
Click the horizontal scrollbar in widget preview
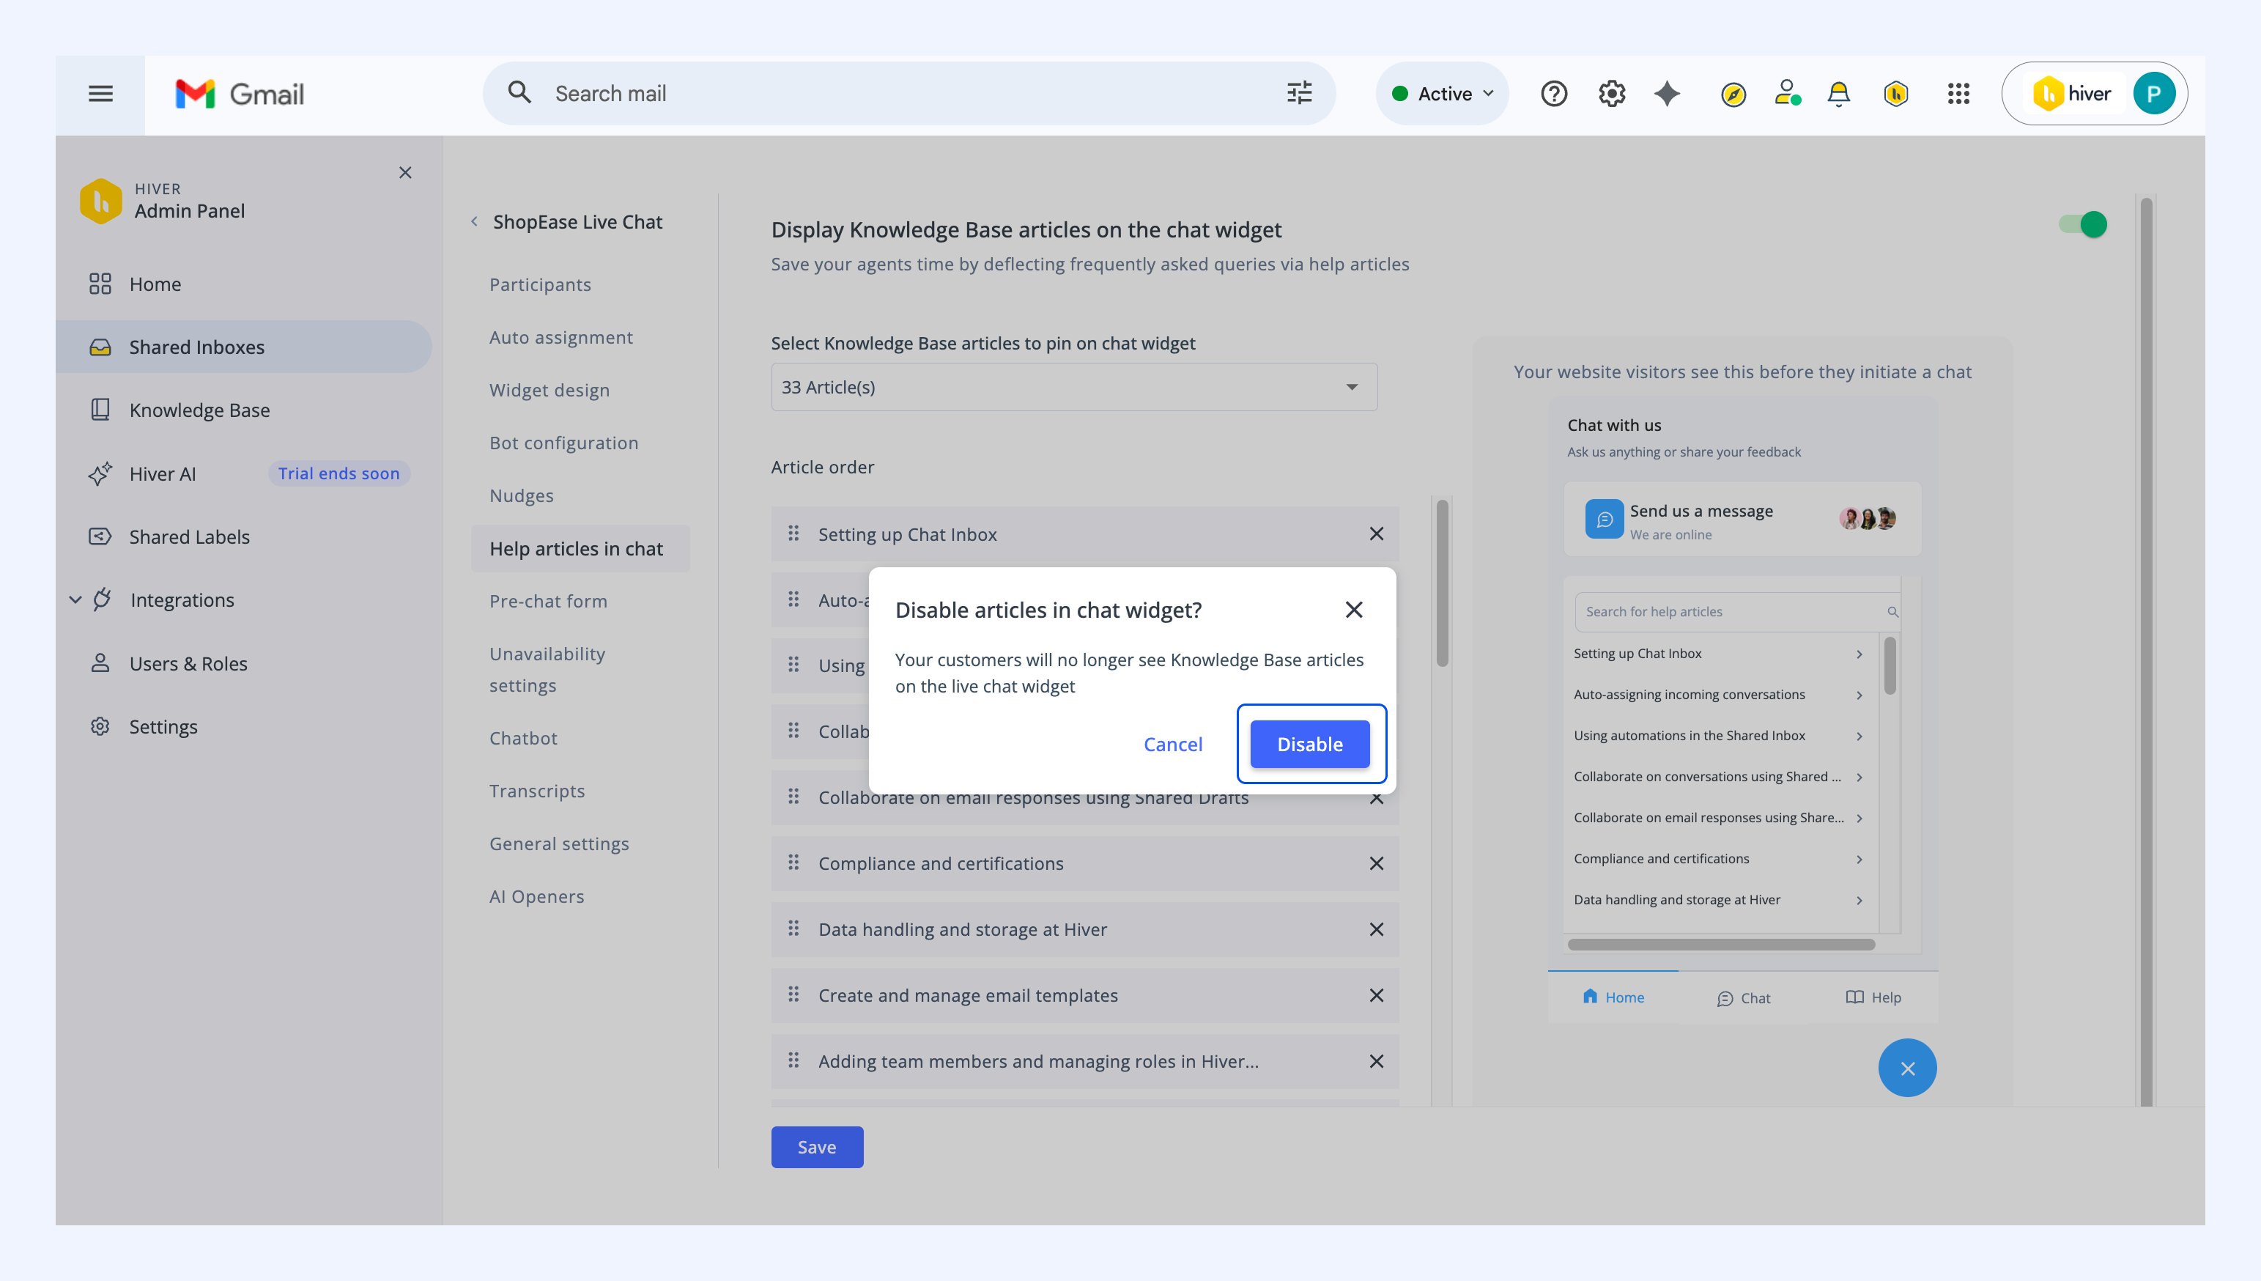(1720, 945)
